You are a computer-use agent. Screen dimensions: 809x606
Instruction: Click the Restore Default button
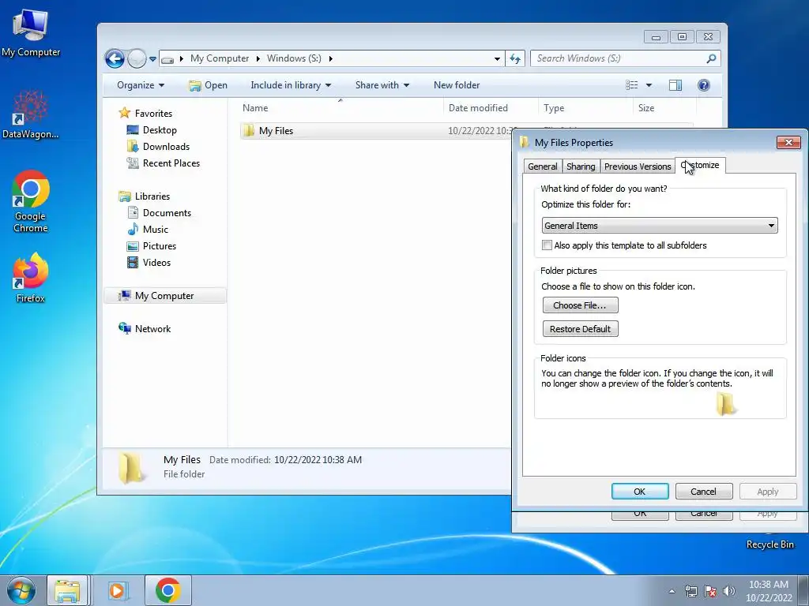click(x=580, y=329)
